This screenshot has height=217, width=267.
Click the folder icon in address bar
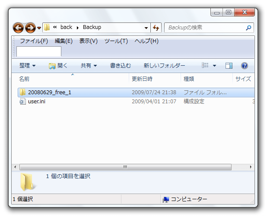click(x=47, y=27)
